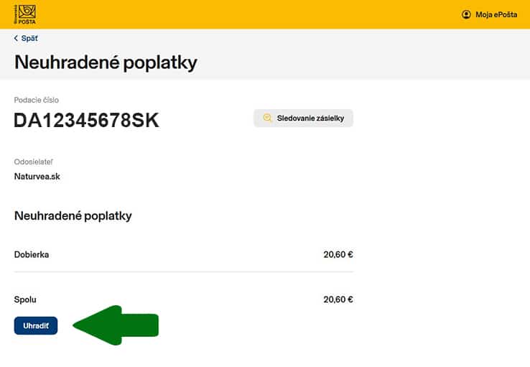Open Sledovanie zásielky tracking button
This screenshot has height=367, width=530.
coord(303,119)
